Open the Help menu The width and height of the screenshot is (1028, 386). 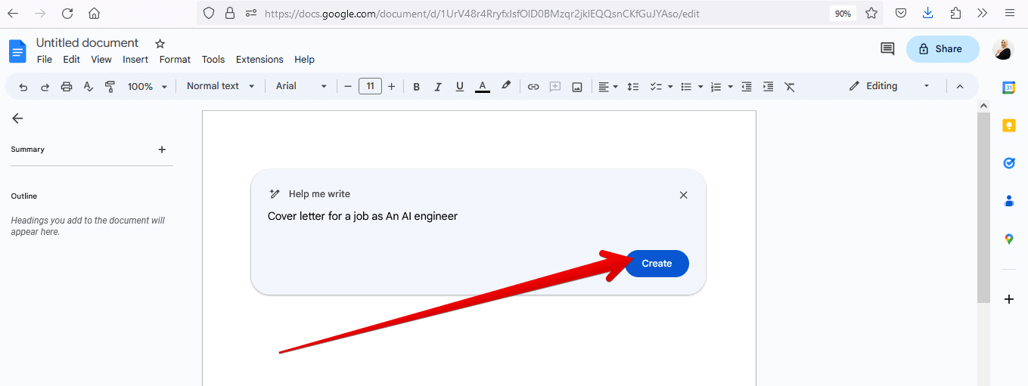click(304, 60)
